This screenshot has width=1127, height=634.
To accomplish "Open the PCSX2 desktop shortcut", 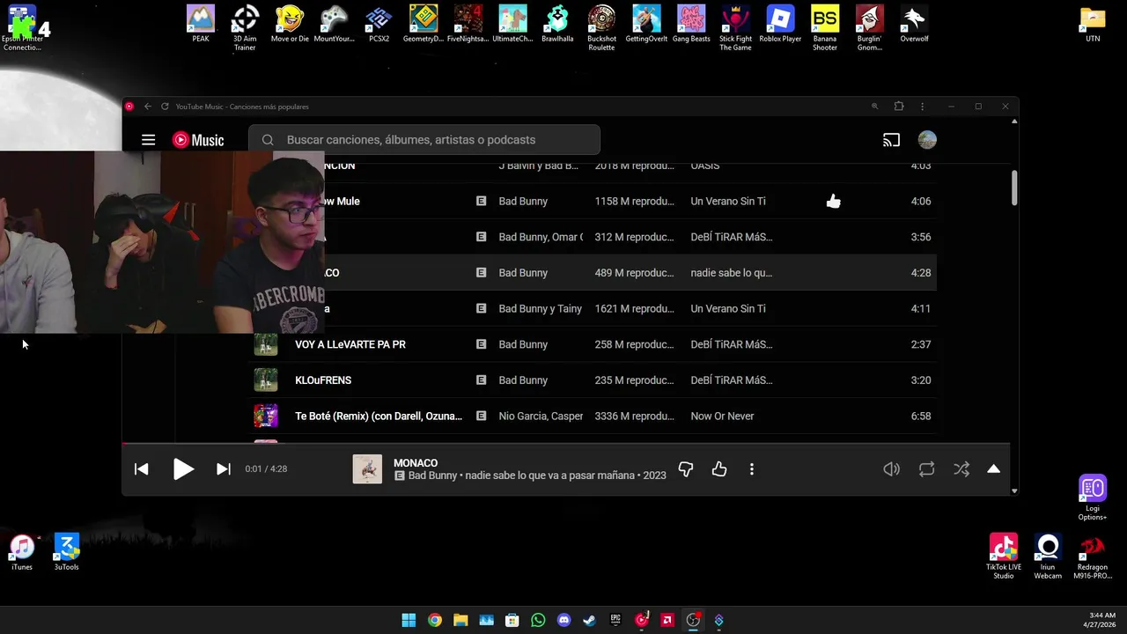I will [x=379, y=24].
